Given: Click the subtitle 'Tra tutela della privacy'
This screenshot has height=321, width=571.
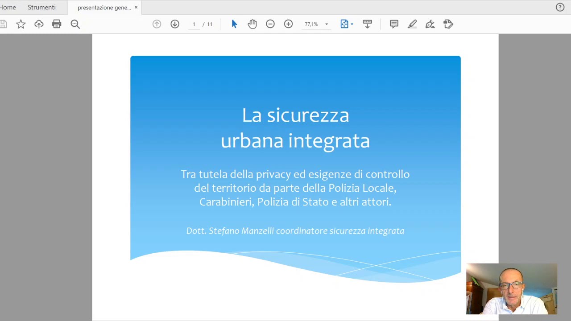Looking at the screenshot, I should [x=295, y=188].
